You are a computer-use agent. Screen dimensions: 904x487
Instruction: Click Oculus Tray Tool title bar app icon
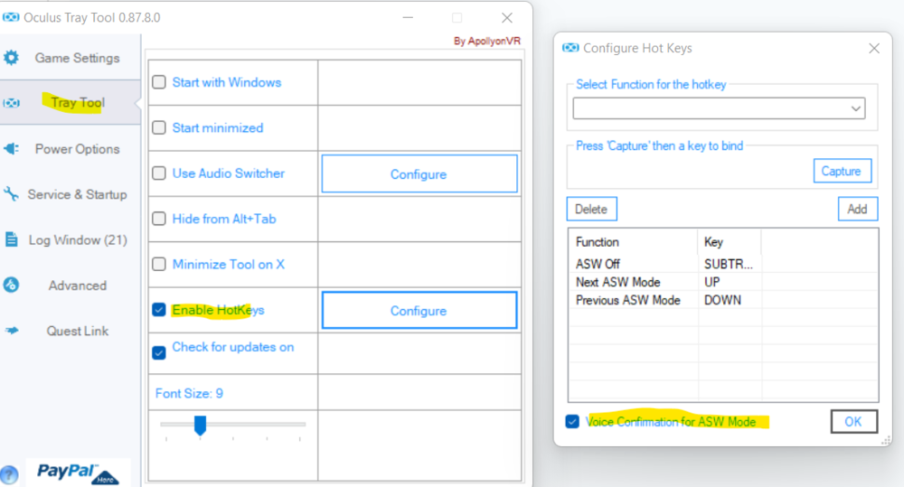point(10,17)
